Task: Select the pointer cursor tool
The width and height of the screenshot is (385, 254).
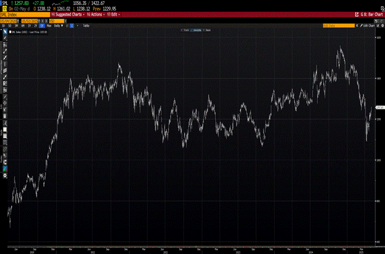Action: click(x=5, y=32)
